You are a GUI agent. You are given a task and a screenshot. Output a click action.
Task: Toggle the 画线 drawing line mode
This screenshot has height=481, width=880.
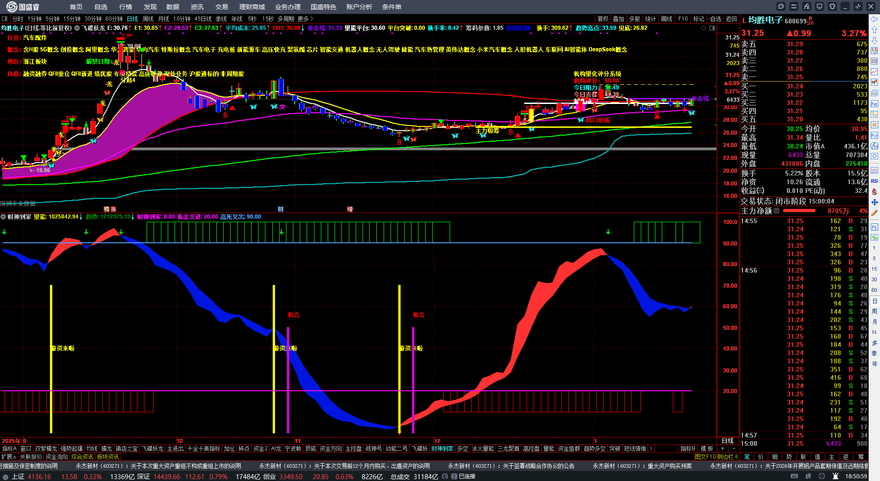(x=667, y=19)
